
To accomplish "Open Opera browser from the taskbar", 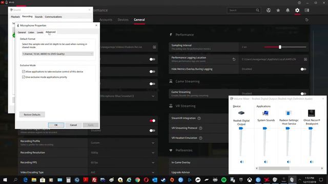I will 146,180.
